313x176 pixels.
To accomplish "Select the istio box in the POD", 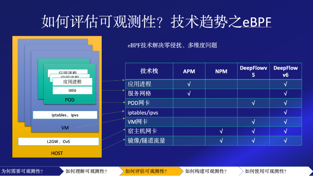I will click(73, 90).
